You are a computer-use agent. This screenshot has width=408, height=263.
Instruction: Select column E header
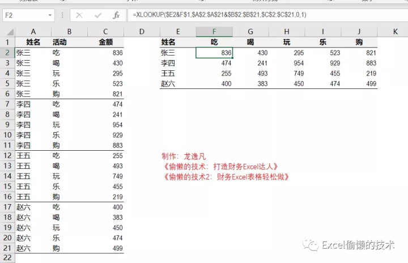(x=178, y=32)
